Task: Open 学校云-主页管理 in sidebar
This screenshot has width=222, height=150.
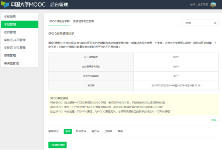Action: coord(20,40)
